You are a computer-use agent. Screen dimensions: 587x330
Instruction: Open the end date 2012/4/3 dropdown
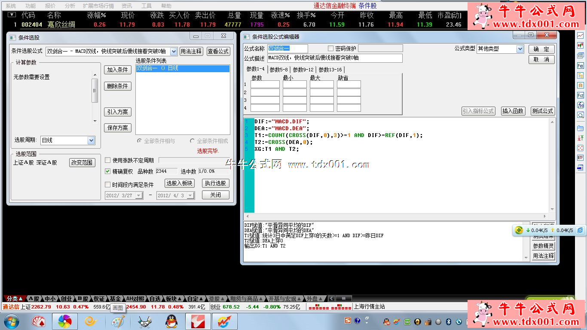[x=190, y=196]
